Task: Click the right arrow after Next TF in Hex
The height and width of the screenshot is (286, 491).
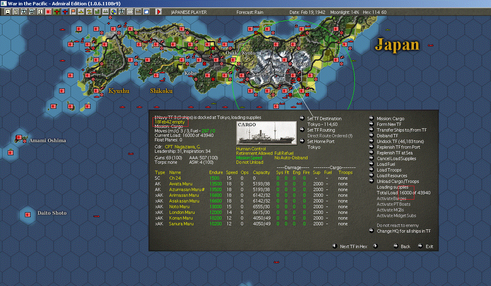Action: [376, 246]
